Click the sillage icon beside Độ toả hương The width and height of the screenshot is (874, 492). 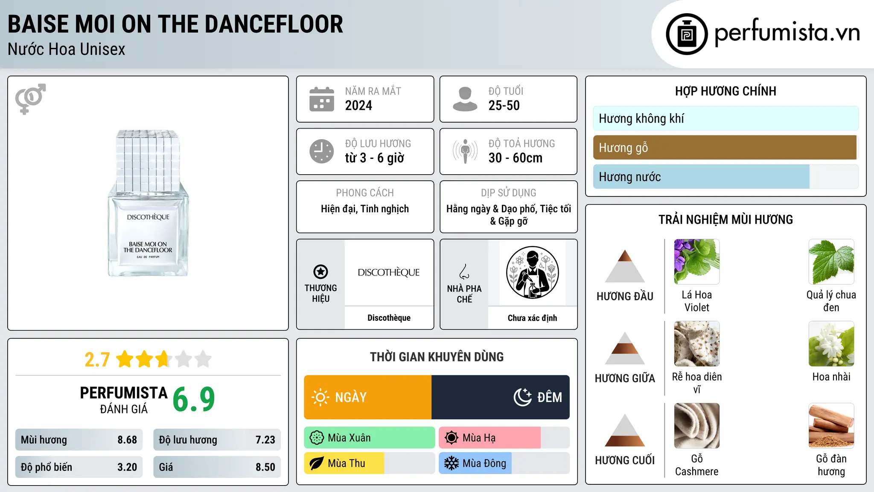point(465,151)
